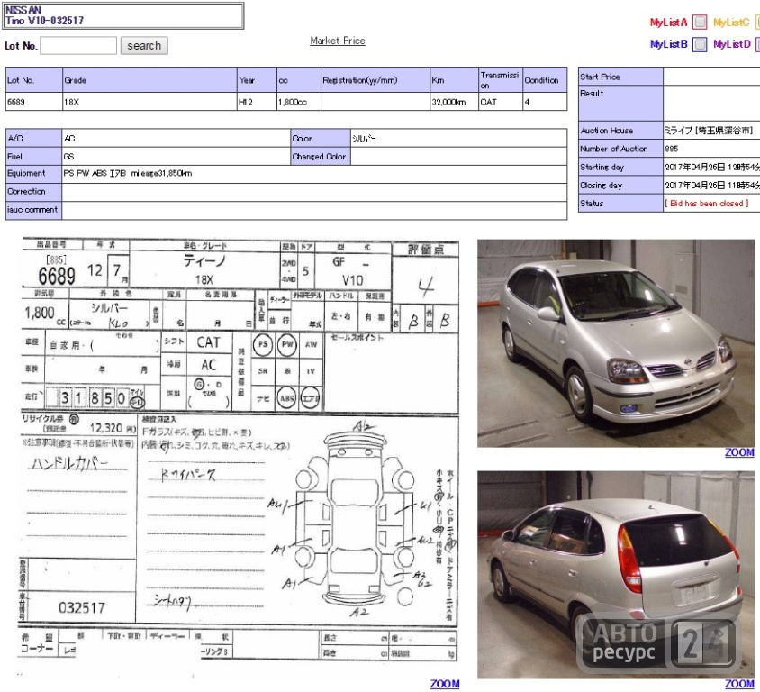The image size is (760, 692).
Task: Select grade cell 18X
Action: coord(149,102)
